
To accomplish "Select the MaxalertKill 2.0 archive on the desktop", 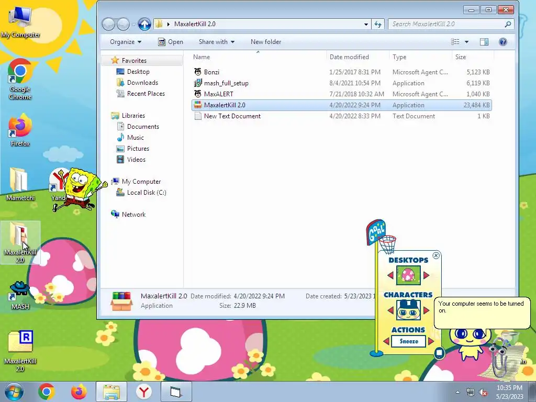I will 20,351.
